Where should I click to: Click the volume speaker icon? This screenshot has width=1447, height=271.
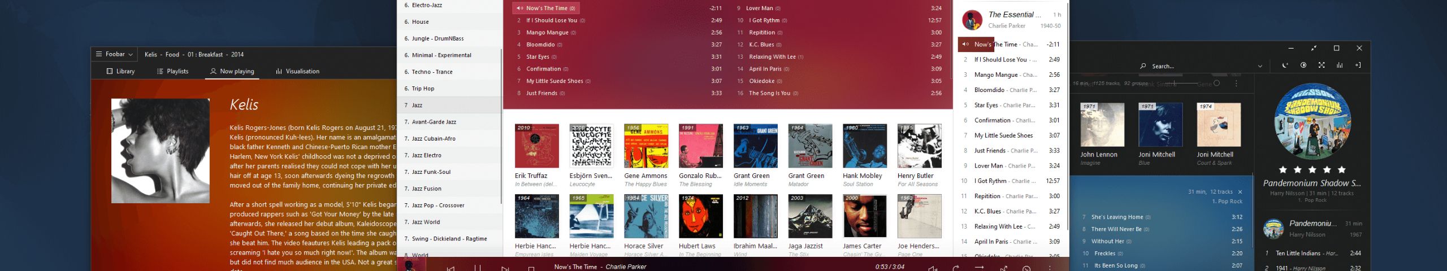pos(933,268)
